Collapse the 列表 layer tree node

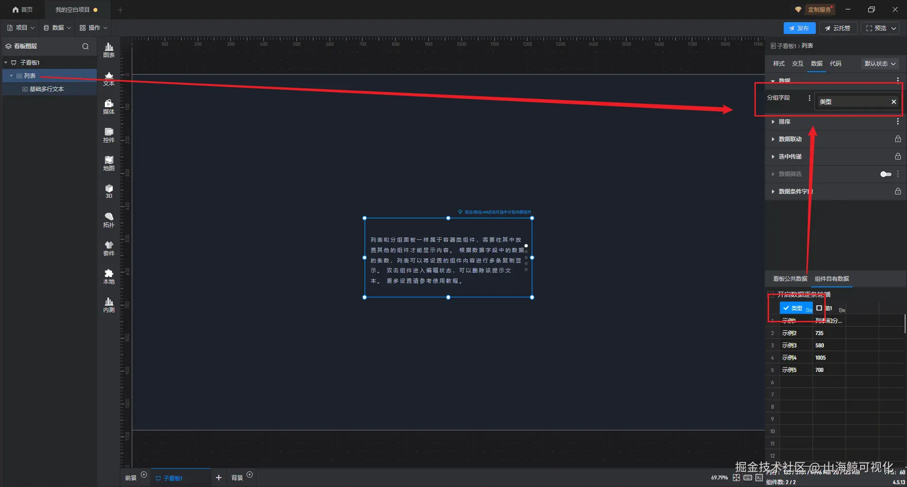pos(11,76)
